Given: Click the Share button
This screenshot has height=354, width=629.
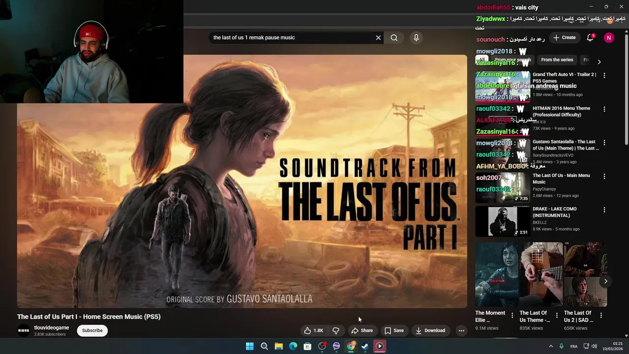Looking at the screenshot, I should coord(362,330).
